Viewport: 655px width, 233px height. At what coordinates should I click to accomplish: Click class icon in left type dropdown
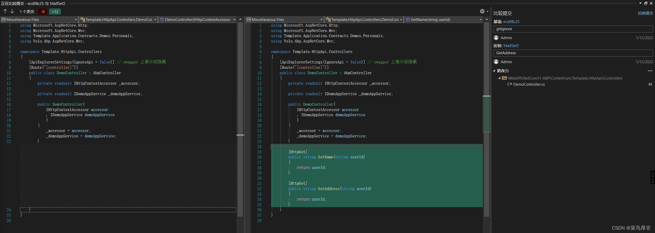tap(83, 19)
